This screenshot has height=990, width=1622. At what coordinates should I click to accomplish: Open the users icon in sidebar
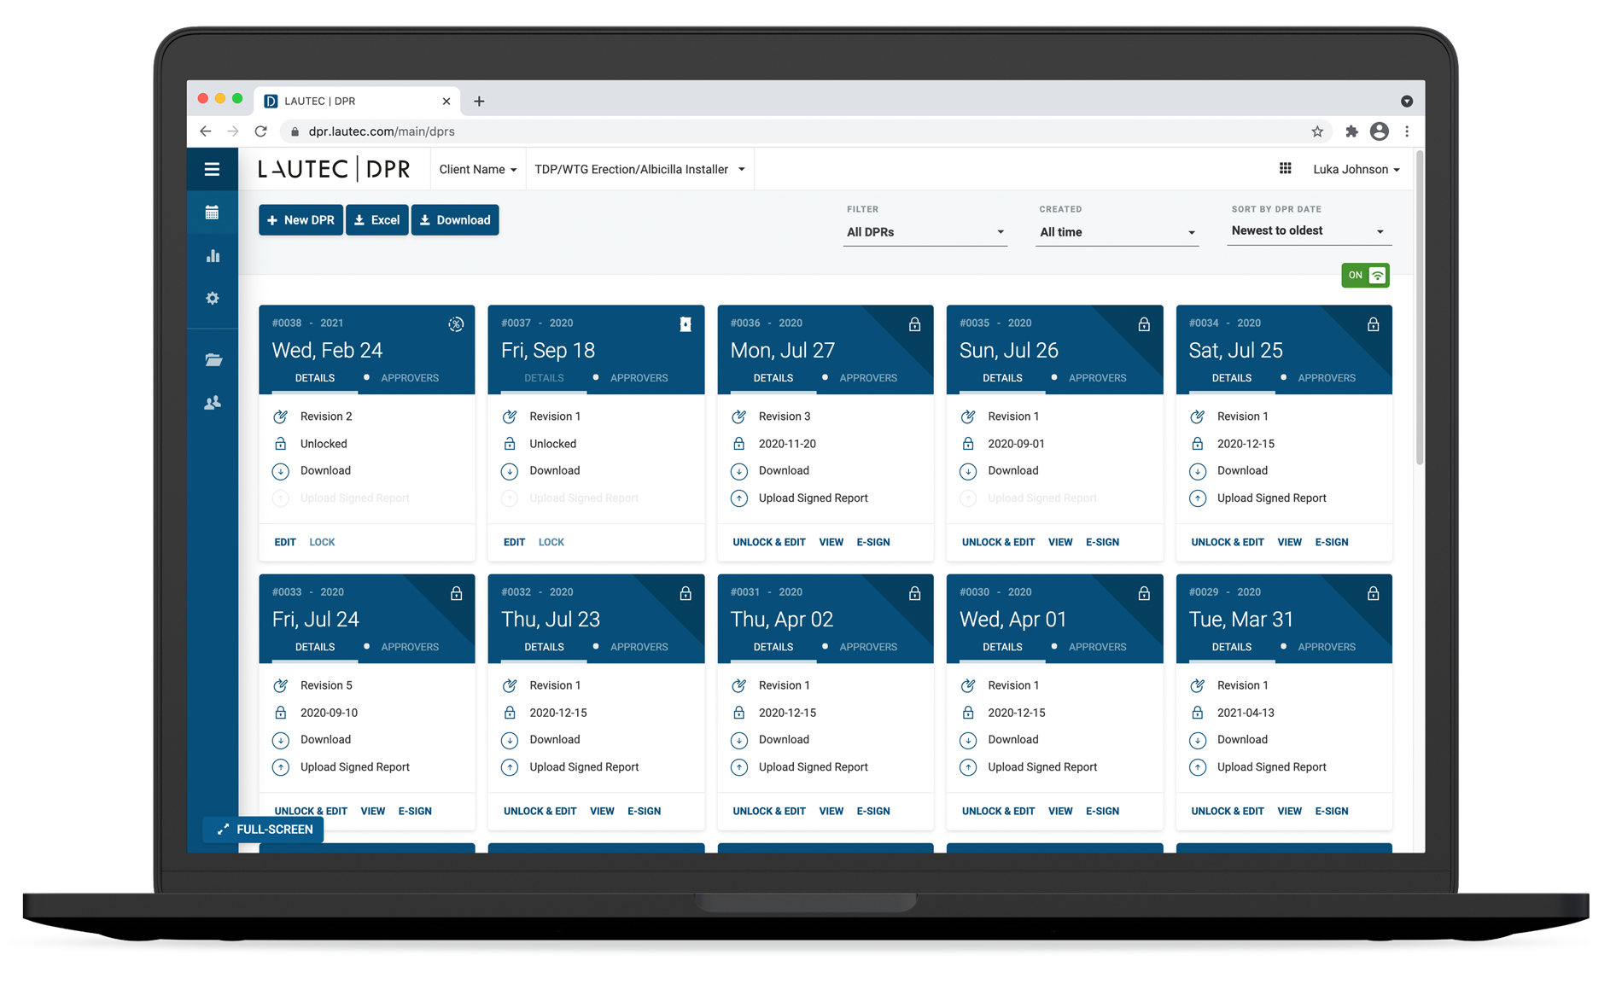pos(213,403)
